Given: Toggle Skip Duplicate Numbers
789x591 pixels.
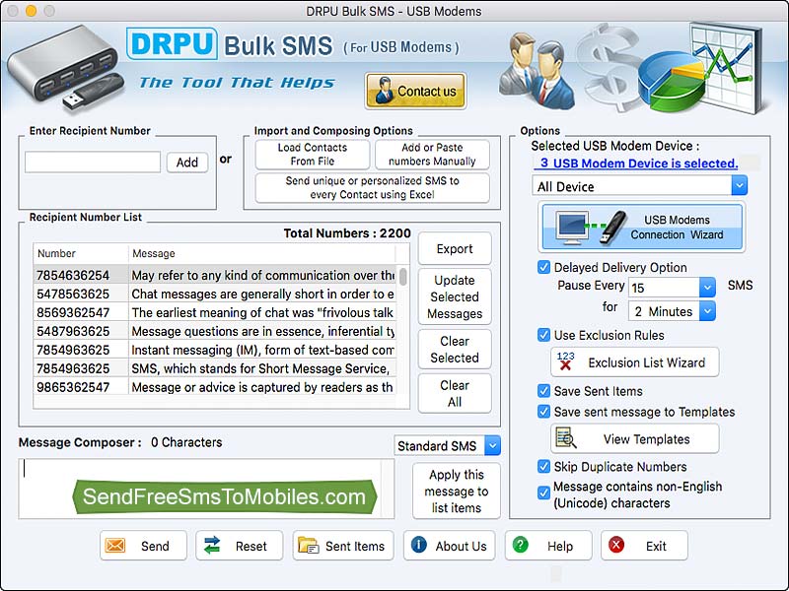Looking at the screenshot, I should point(543,466).
